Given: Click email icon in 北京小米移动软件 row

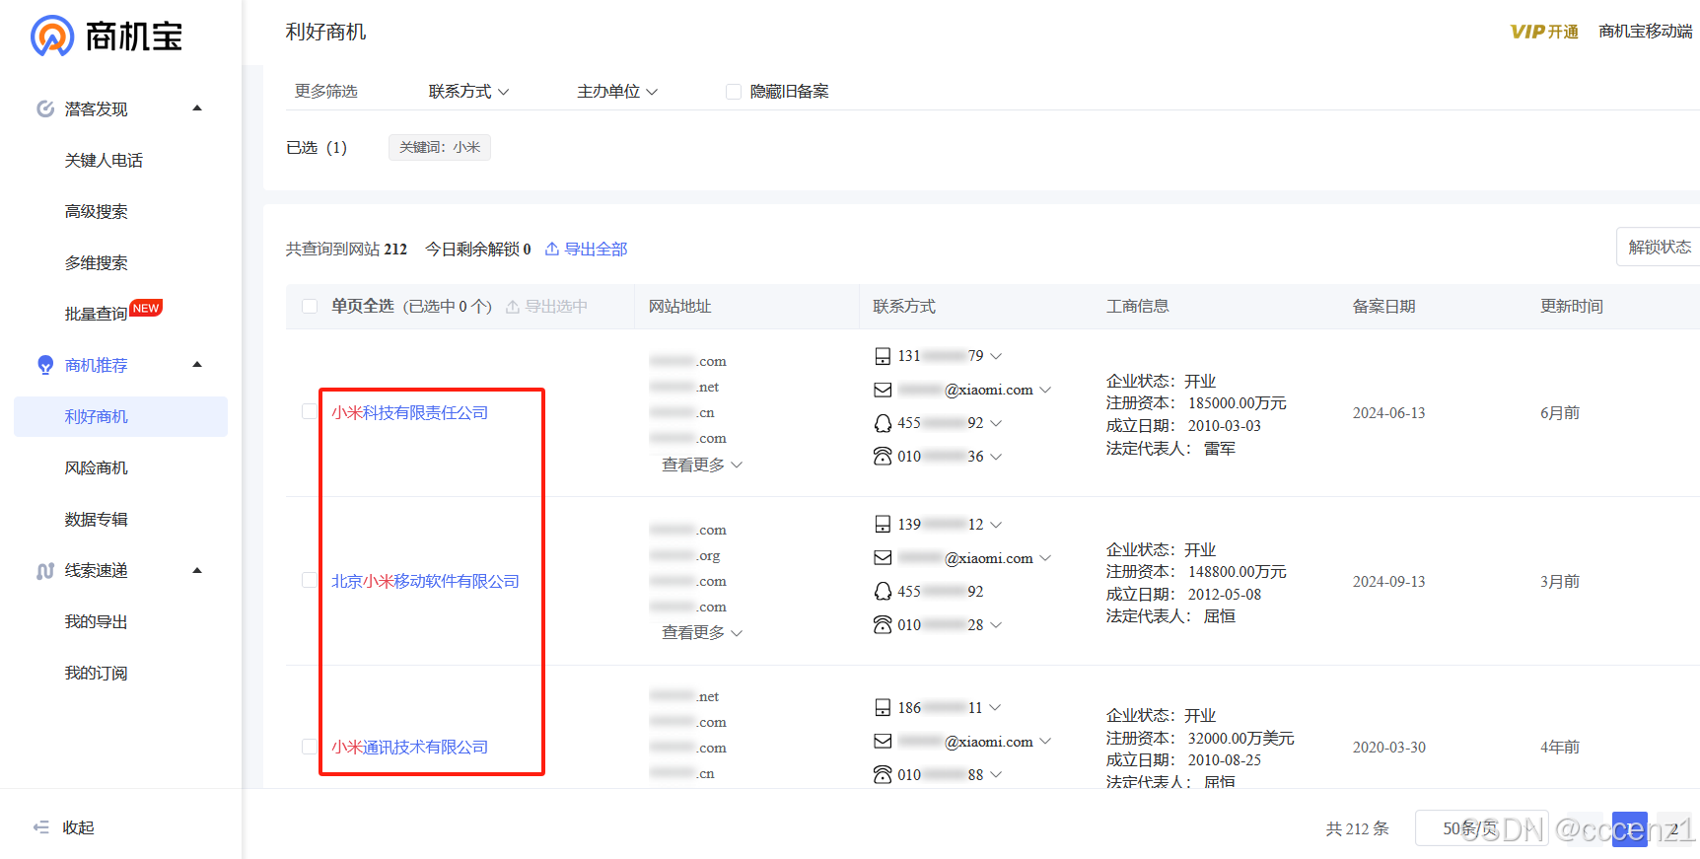Looking at the screenshot, I should 883,558.
